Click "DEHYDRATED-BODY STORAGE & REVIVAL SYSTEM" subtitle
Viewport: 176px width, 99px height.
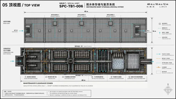click(105, 7)
